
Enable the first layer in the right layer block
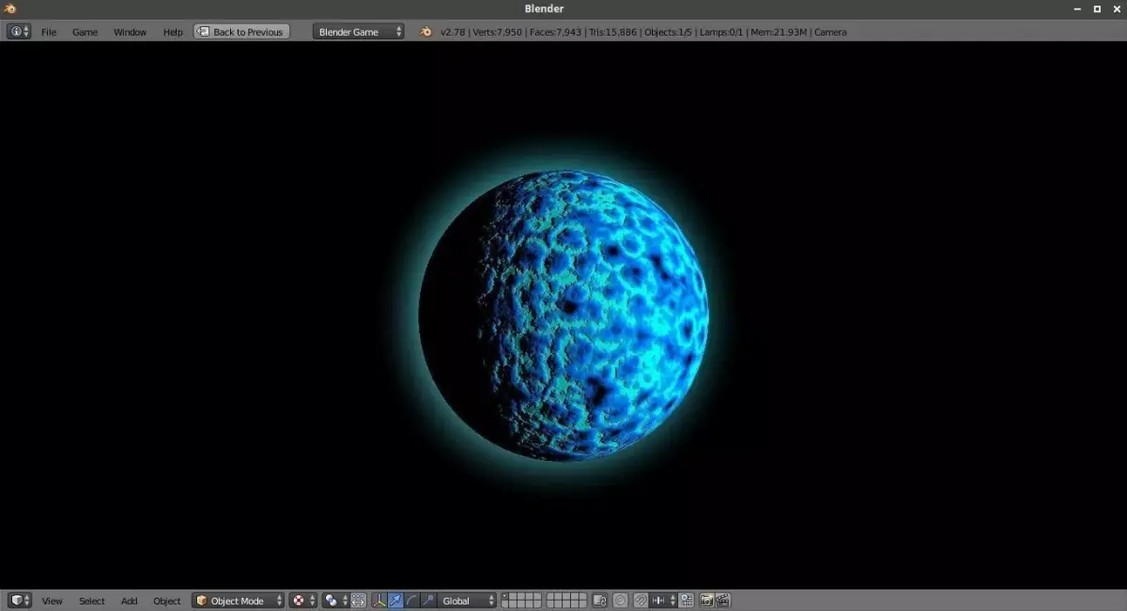coord(551,597)
